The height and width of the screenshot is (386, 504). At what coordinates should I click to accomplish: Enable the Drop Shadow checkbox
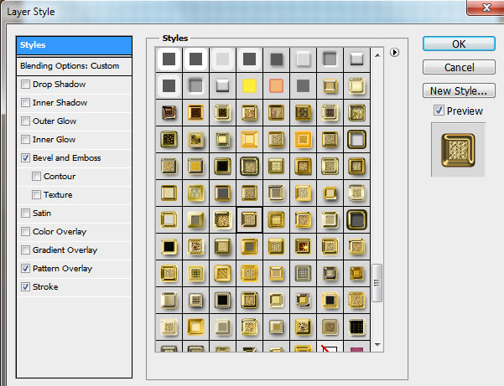pos(26,85)
